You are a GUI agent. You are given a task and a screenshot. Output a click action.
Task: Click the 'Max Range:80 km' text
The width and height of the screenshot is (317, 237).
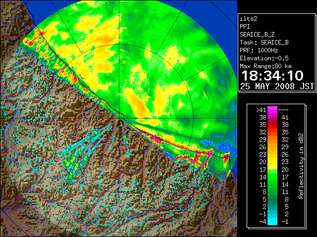pos(265,66)
